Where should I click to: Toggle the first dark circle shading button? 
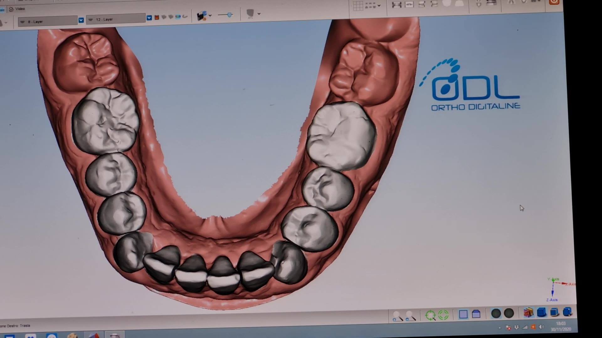[496, 314]
